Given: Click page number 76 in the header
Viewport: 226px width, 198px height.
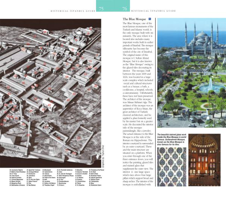Looking at the screenshot, I should pos(124,9).
